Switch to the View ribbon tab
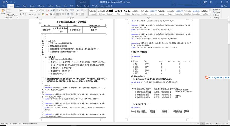The width and height of the screenshot is (230, 126). click(66, 6)
